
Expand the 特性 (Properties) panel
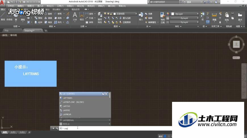(x=178, y=26)
